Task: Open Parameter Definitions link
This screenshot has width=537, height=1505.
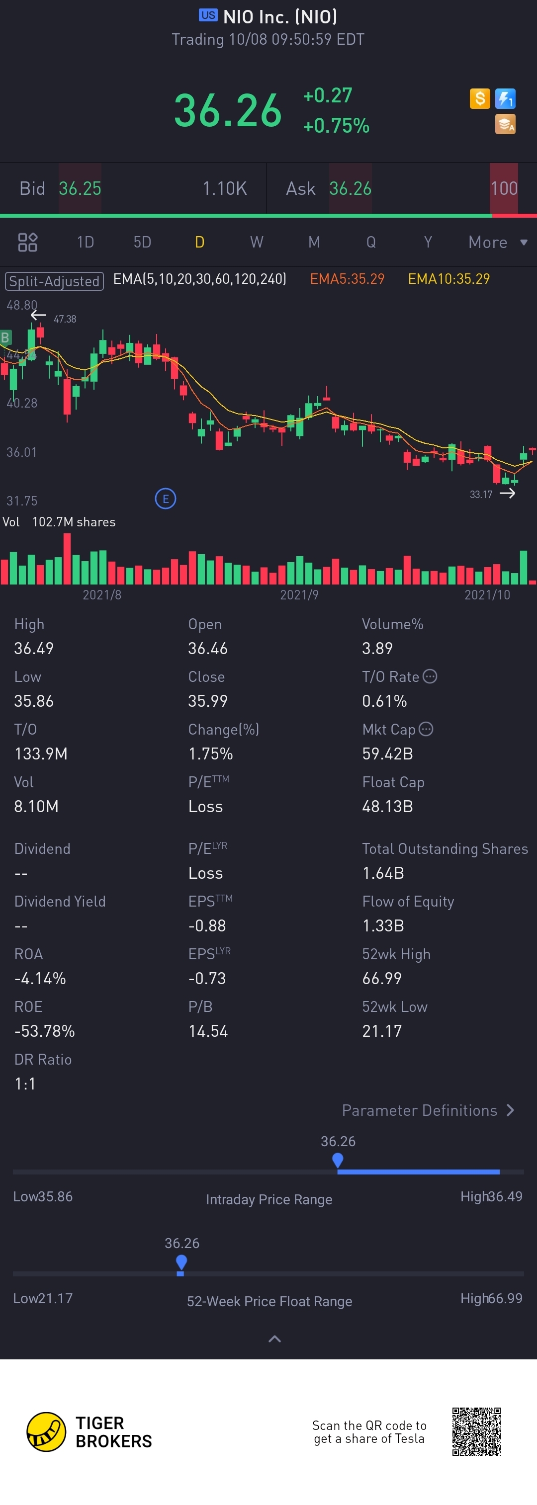Action: tap(428, 1110)
